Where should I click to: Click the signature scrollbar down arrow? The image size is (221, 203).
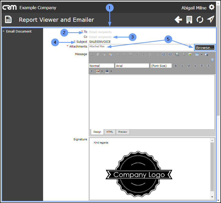(x=212, y=197)
